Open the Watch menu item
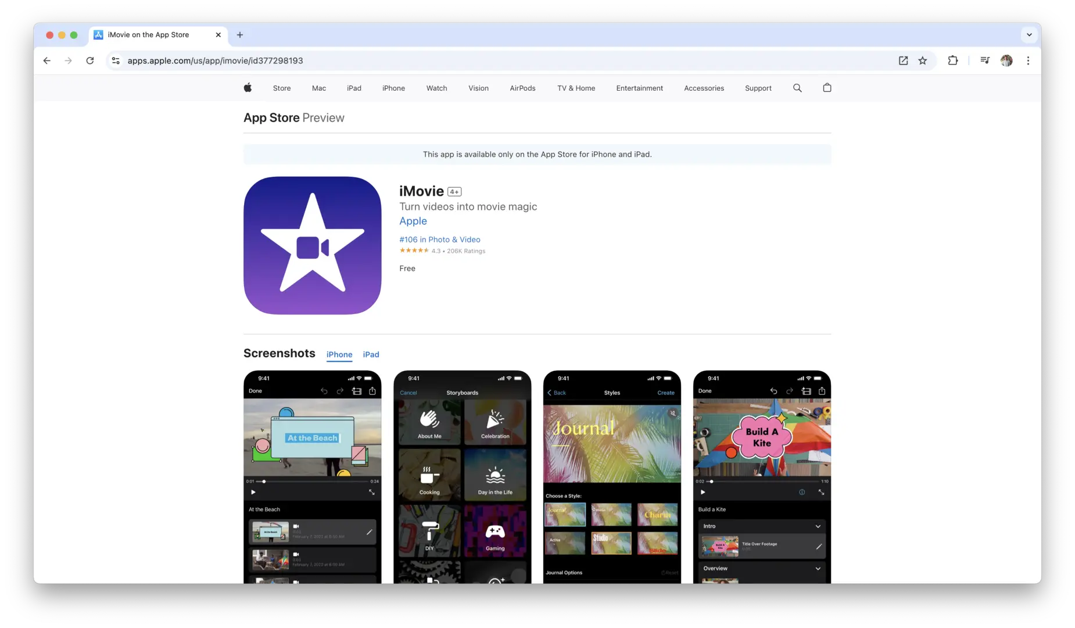Screen dimensions: 1075x628 click(x=436, y=88)
